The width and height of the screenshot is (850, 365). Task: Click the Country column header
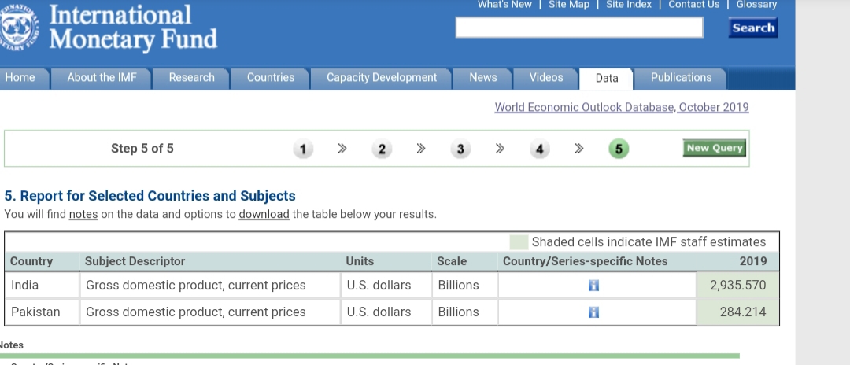point(42,262)
